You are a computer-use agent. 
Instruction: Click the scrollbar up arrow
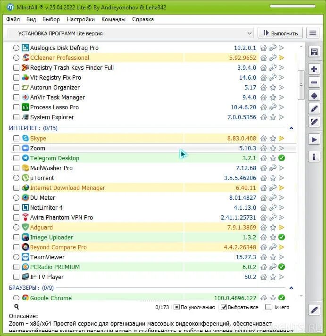[301, 47]
